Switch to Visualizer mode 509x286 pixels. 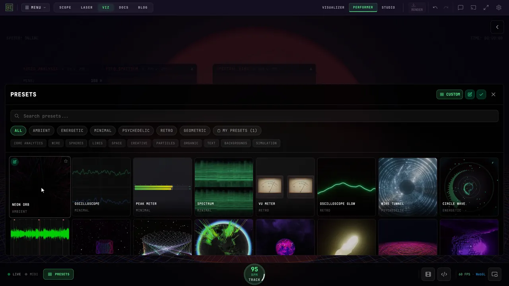[333, 8]
